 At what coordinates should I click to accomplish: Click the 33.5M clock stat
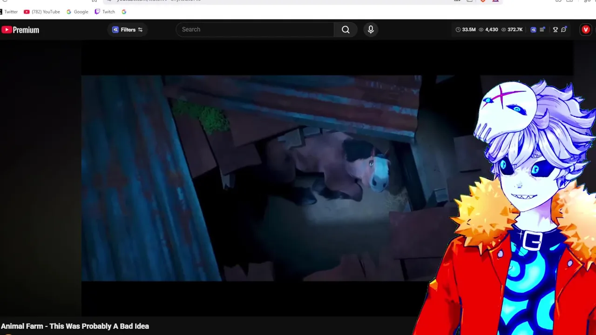[x=466, y=30]
